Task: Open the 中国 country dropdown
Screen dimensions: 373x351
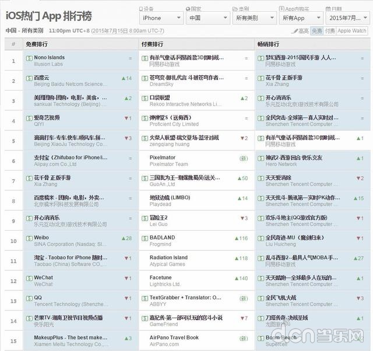Action: [x=207, y=18]
